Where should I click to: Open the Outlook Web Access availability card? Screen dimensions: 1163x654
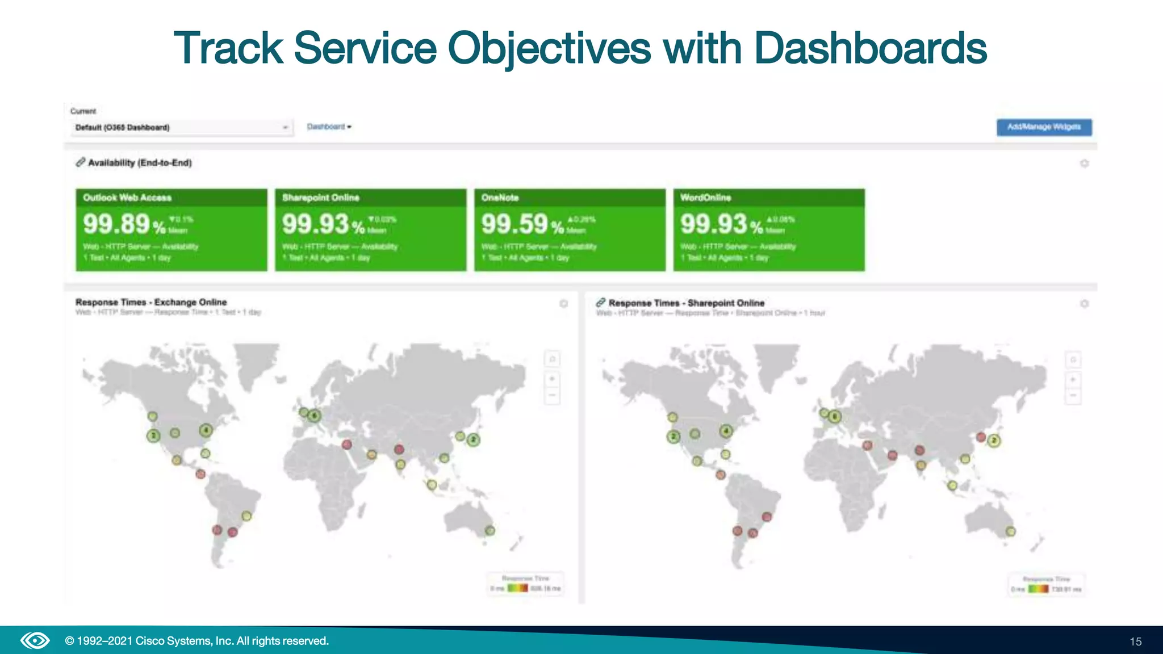[171, 230]
